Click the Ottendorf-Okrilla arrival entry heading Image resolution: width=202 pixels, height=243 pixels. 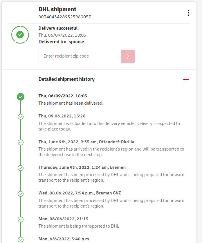[x=86, y=142]
